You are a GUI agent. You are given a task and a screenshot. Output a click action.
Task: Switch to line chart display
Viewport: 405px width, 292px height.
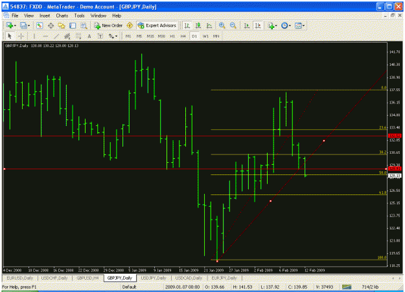(x=209, y=25)
